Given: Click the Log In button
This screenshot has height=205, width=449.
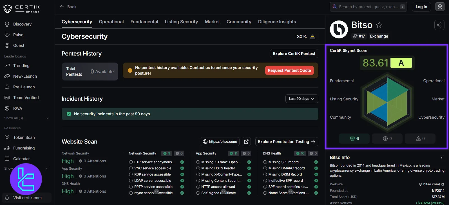Looking at the screenshot, I should tap(421, 7).
